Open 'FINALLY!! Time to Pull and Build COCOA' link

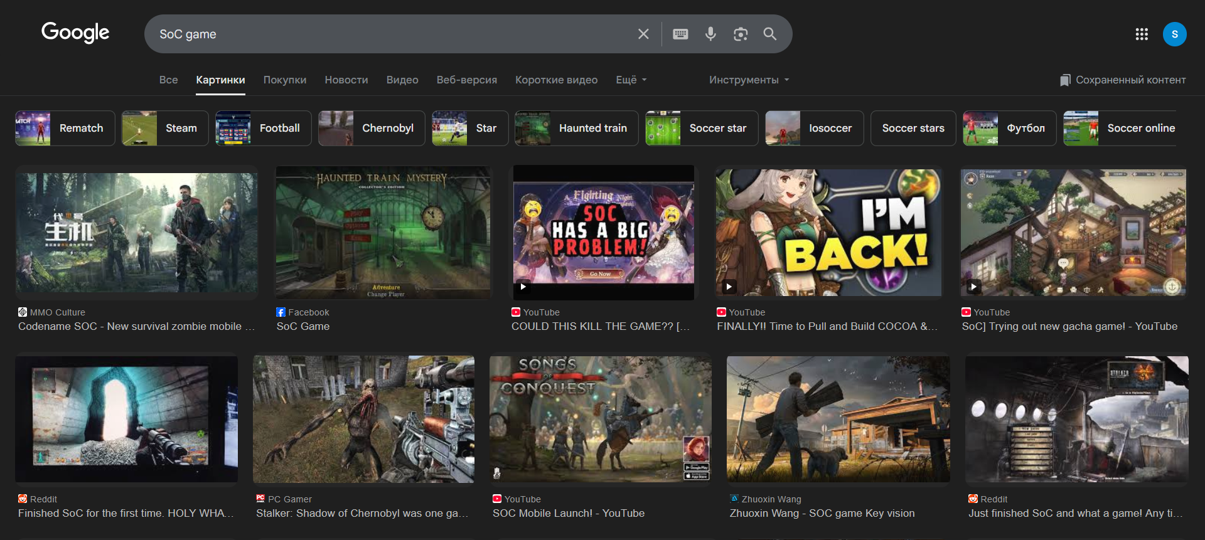[x=827, y=326]
